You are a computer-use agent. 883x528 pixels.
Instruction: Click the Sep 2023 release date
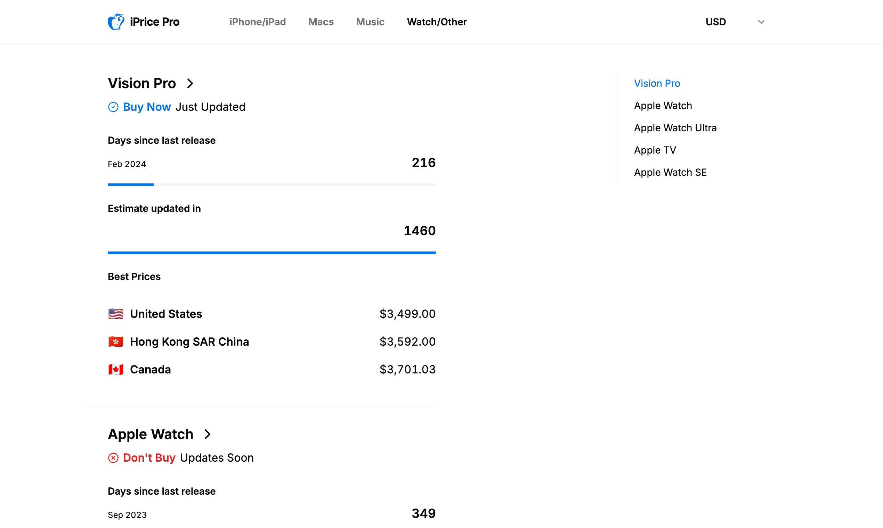[x=127, y=515]
